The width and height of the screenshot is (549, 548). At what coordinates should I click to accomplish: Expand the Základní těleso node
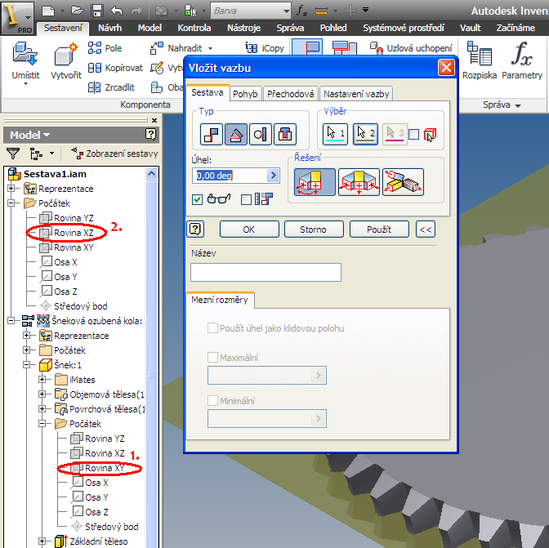(42, 541)
